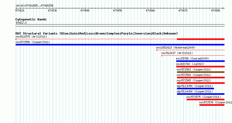Image resolution: width=232 pixels, height=123 pixels.
Task: Click the 47066k ruler tick label
Action: (150, 10)
